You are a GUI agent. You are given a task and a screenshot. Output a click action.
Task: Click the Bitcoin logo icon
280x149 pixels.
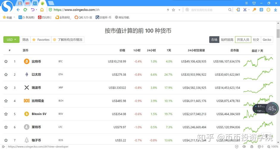(26, 61)
